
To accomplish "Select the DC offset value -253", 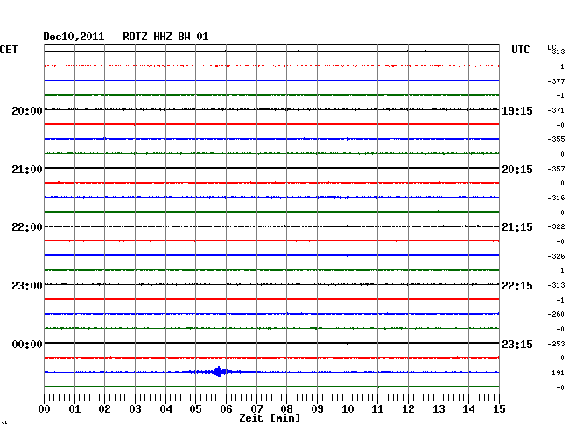I will point(556,344).
